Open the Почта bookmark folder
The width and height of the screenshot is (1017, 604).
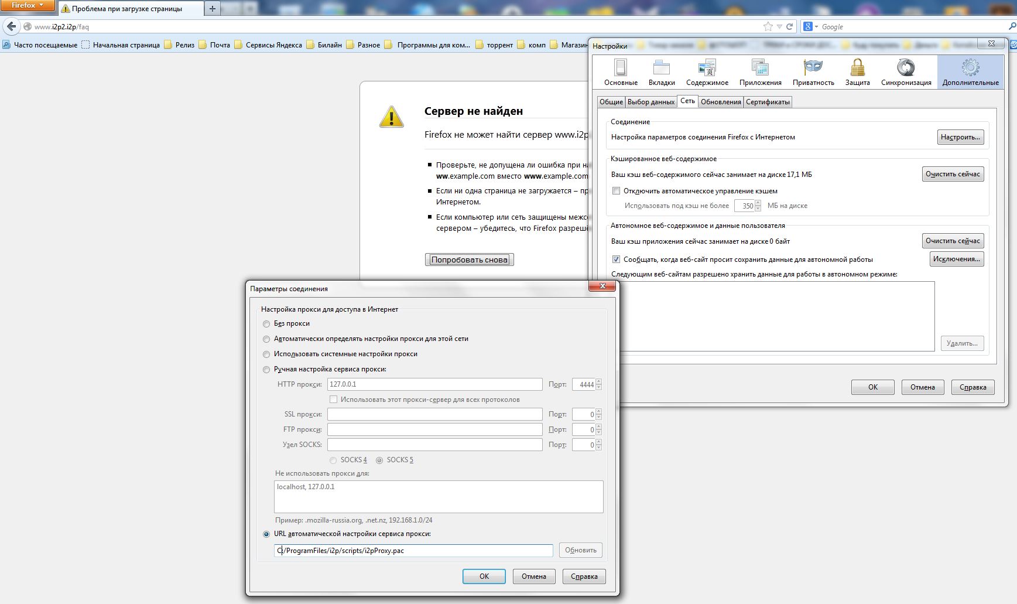[x=214, y=45]
